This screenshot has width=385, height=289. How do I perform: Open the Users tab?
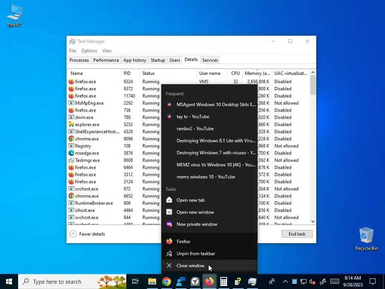(x=174, y=60)
